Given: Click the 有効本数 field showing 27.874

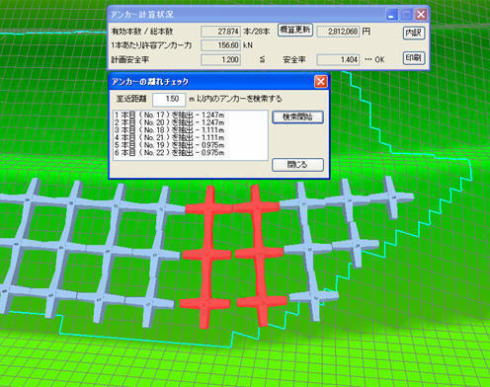Looking at the screenshot, I should 220,32.
